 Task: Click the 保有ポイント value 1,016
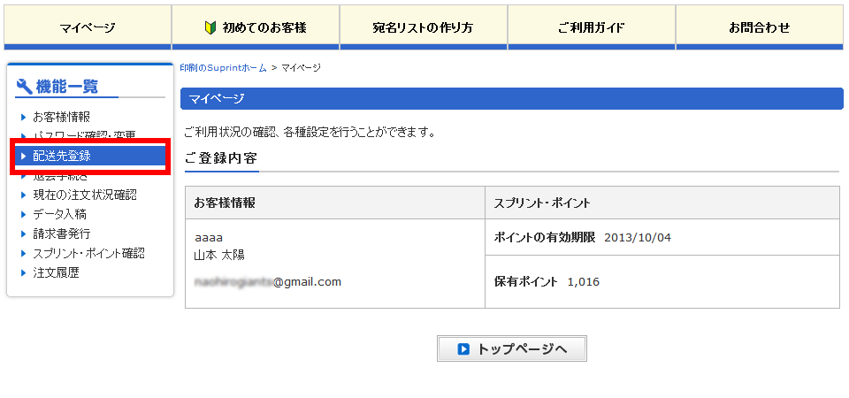583,282
